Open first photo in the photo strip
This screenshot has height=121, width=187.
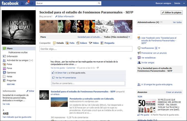49,26
